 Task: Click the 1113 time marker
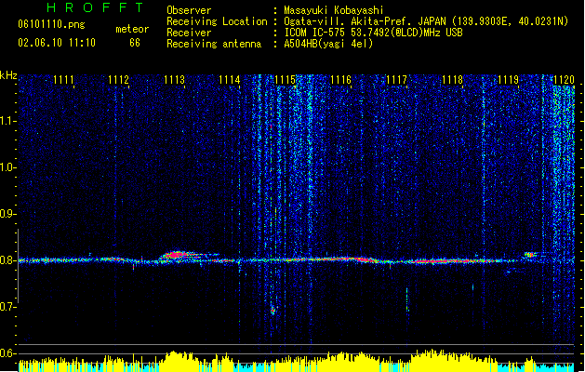(x=174, y=79)
